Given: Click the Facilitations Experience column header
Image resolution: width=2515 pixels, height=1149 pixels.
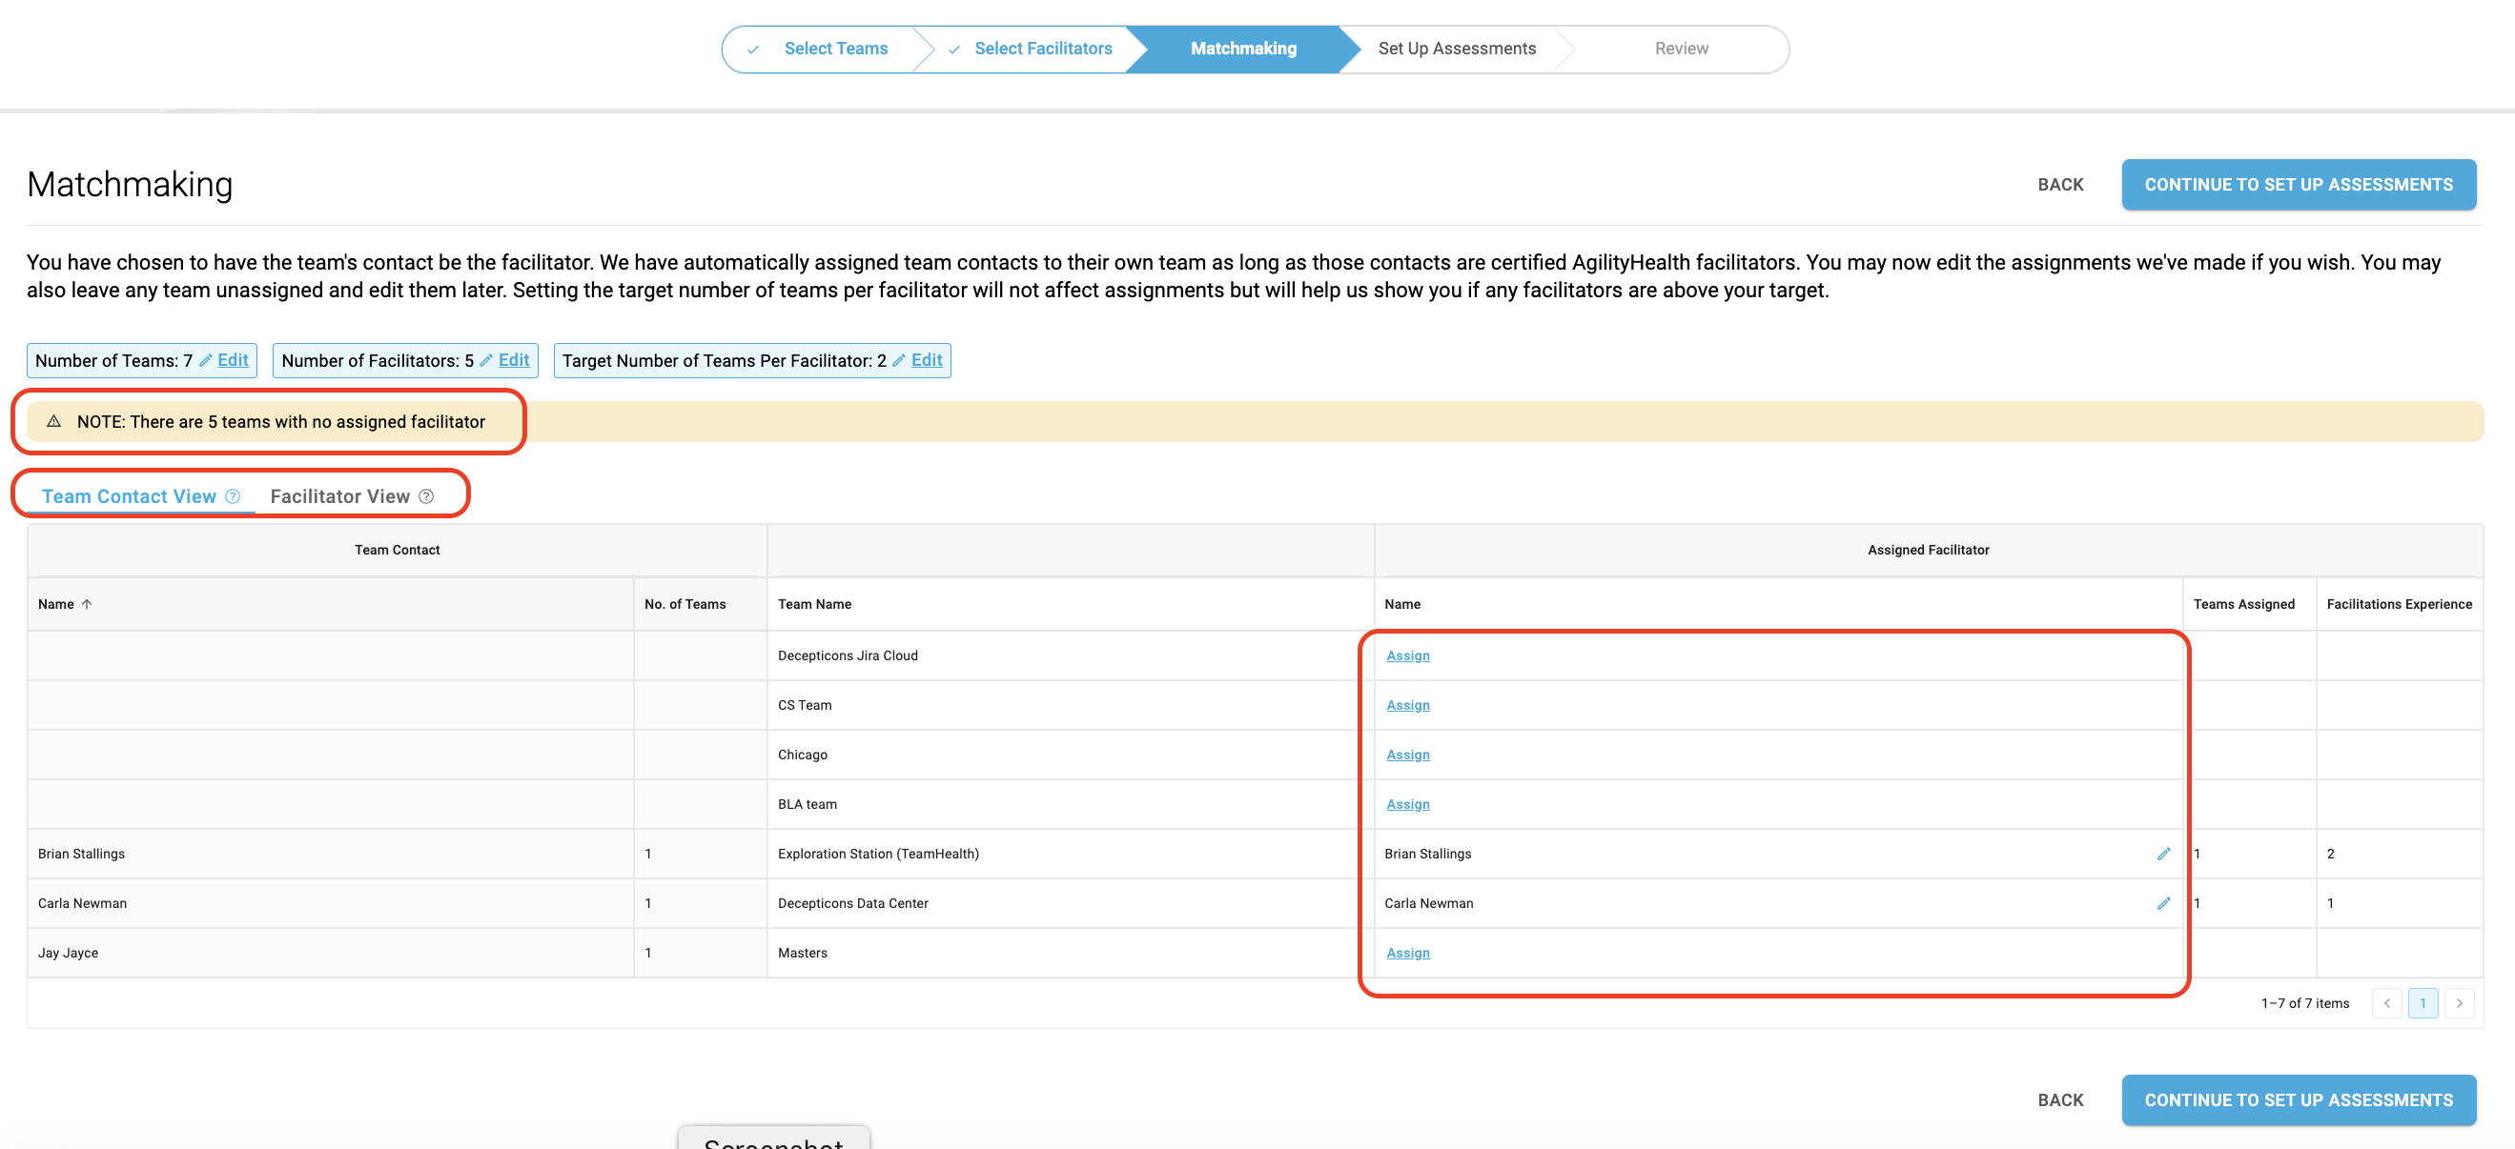Looking at the screenshot, I should (x=2399, y=604).
